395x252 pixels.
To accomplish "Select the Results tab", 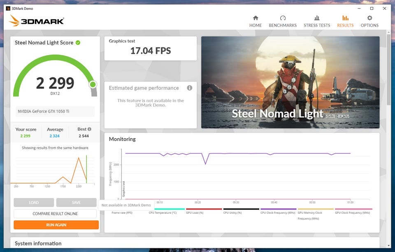I will [x=345, y=21].
